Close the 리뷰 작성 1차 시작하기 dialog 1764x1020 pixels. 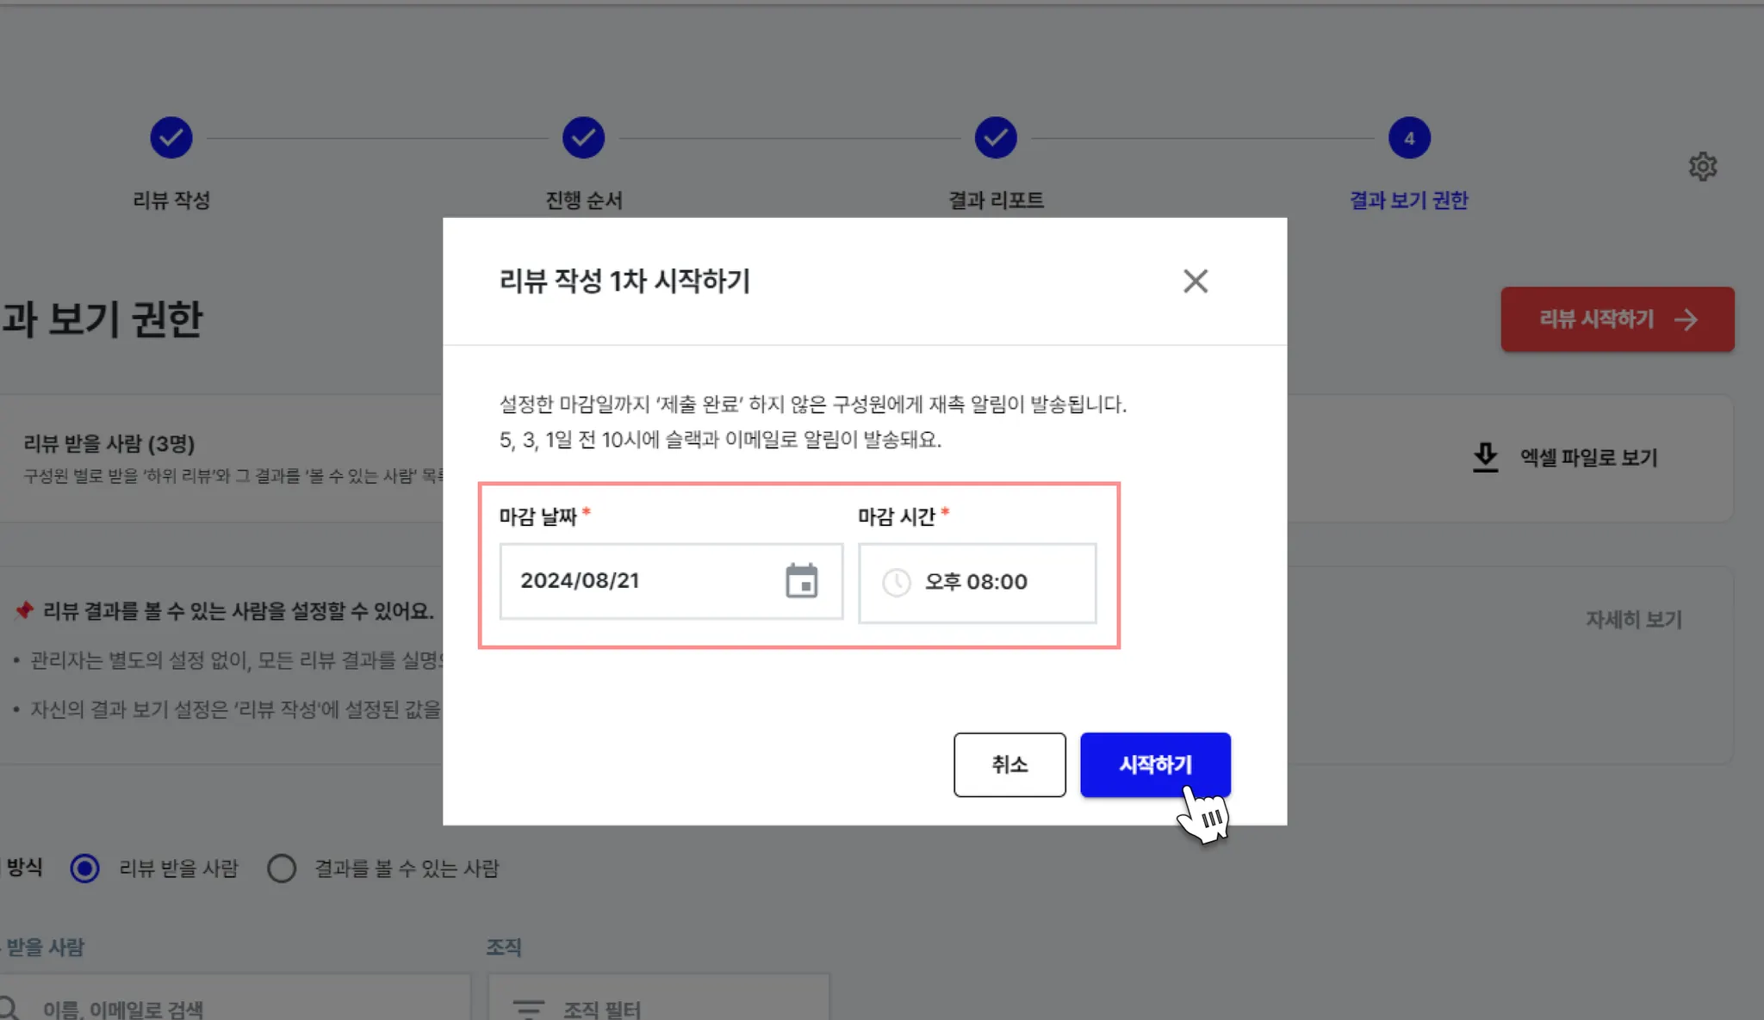click(x=1195, y=281)
